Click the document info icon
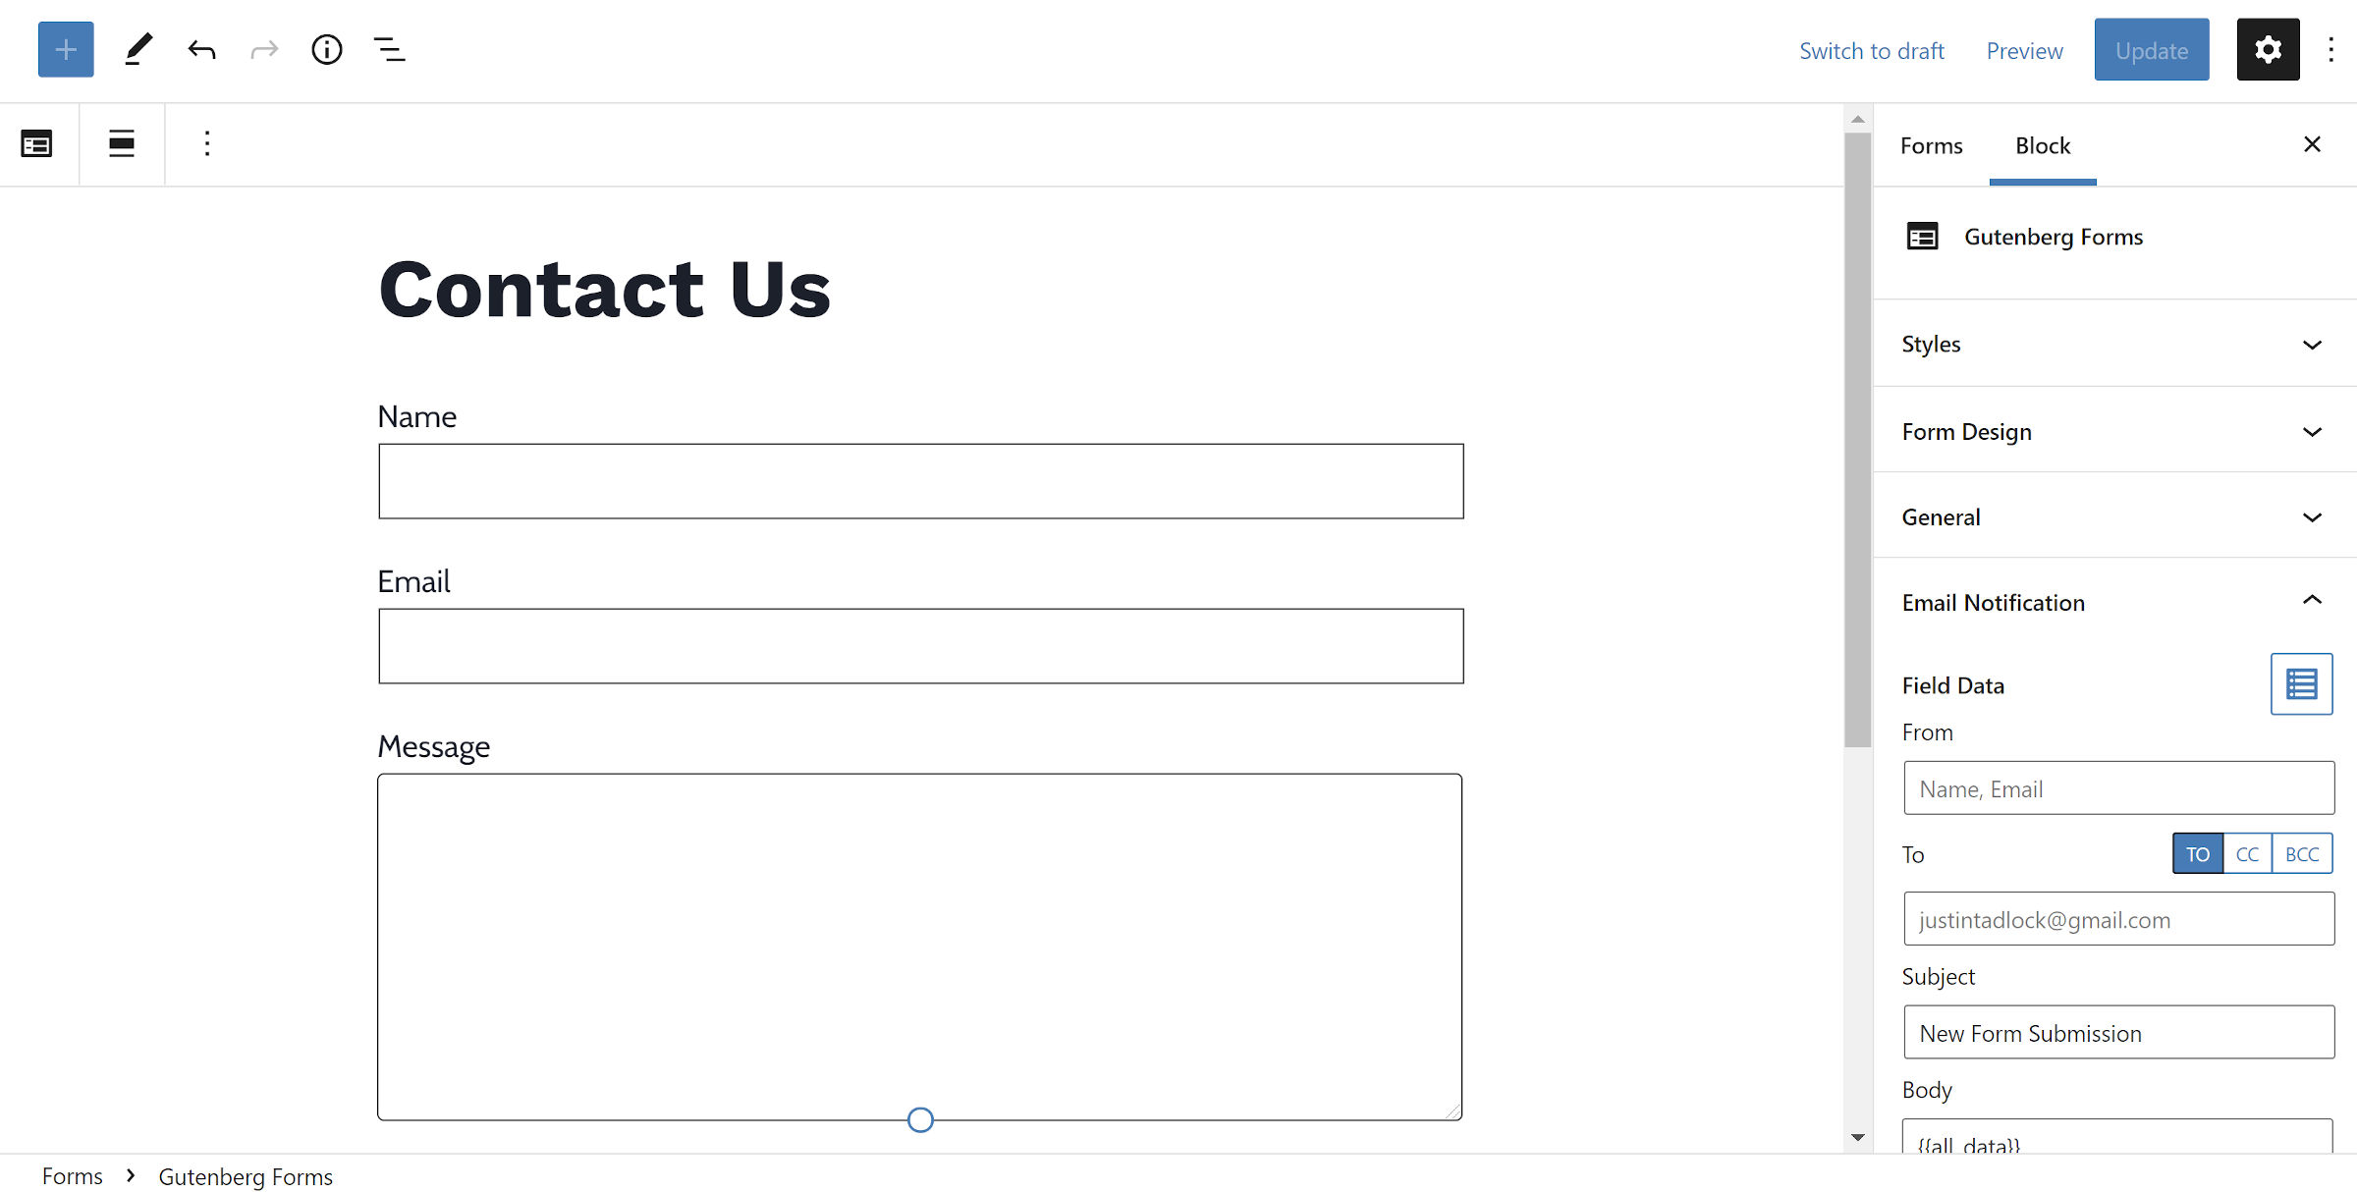This screenshot has width=2357, height=1192. click(324, 49)
